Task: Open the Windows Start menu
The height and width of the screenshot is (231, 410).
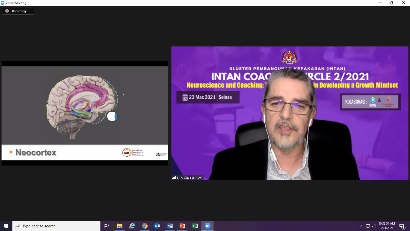Action: point(6,226)
